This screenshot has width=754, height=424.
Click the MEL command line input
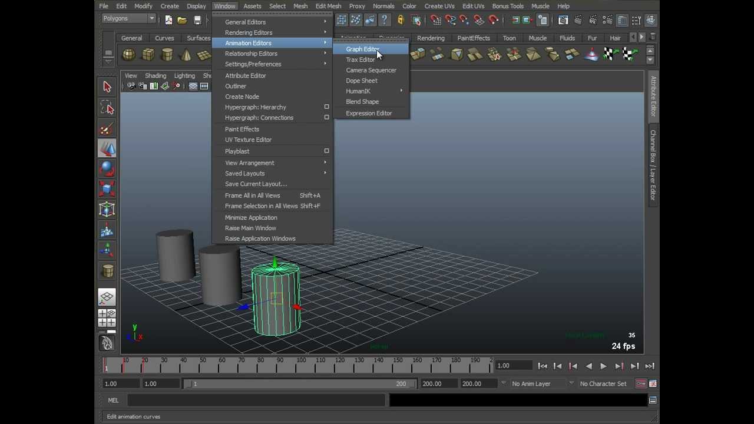coord(256,400)
